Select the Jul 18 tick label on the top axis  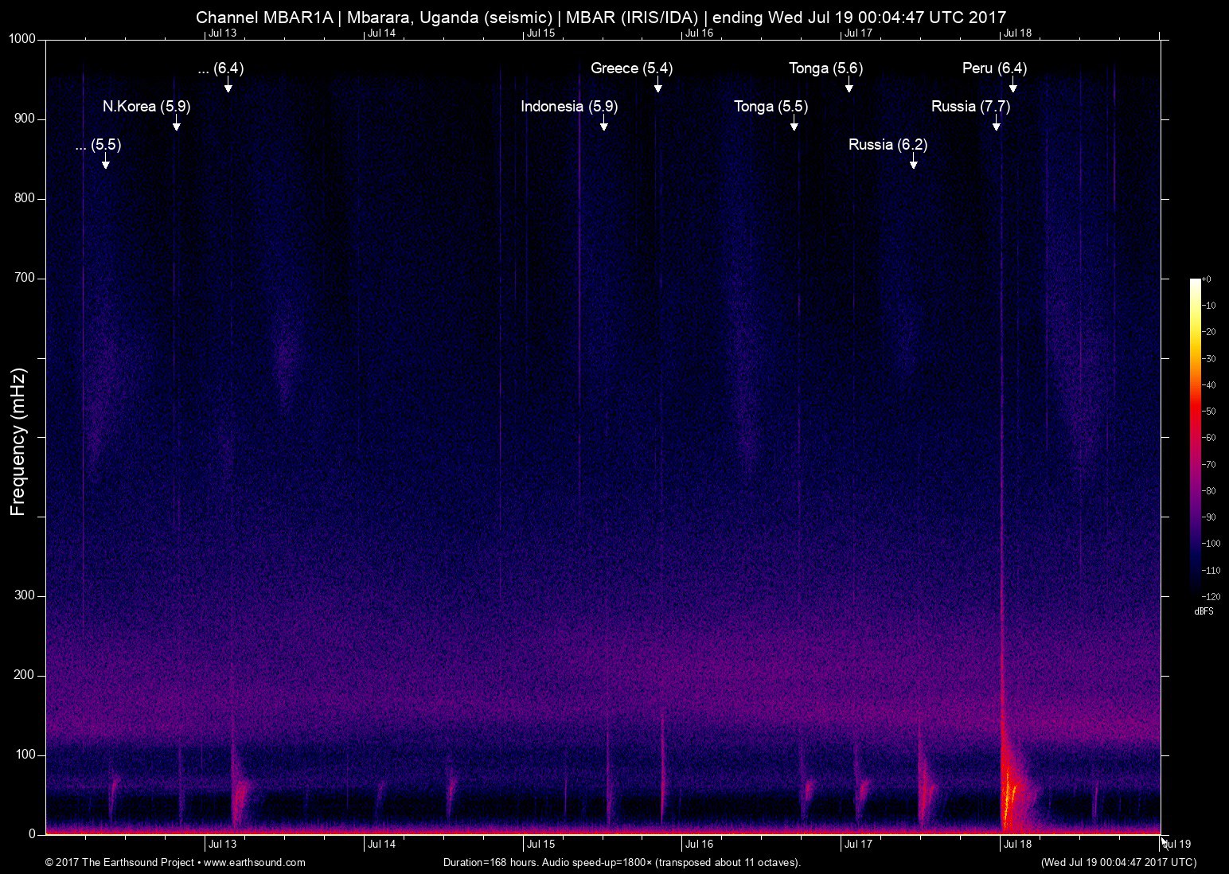pyautogui.click(x=1017, y=33)
